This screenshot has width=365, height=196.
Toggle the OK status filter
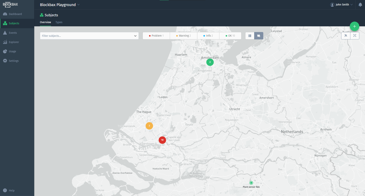click(x=230, y=36)
